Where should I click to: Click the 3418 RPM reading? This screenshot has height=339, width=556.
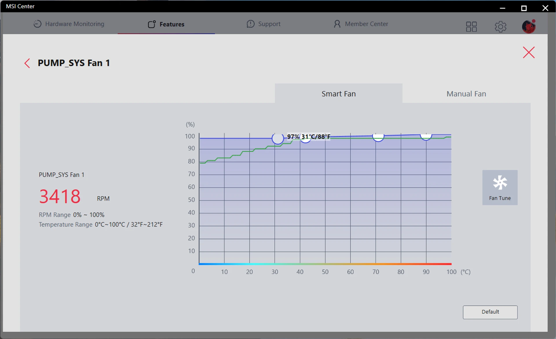click(60, 197)
